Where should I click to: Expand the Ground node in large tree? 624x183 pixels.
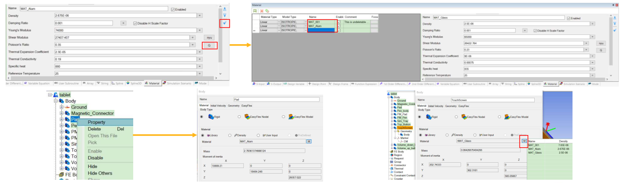tap(61, 107)
